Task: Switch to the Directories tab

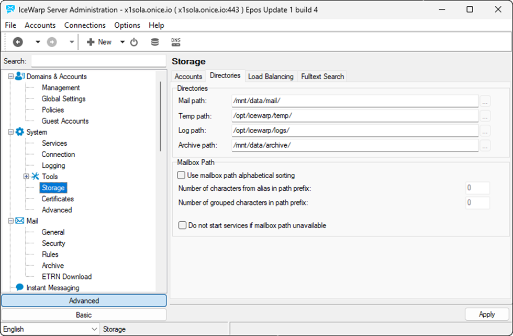Action: point(225,75)
